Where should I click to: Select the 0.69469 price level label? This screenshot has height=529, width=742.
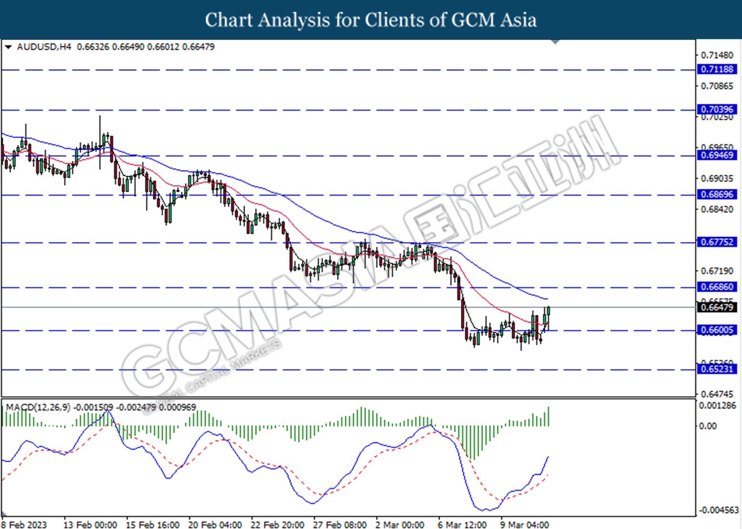click(x=717, y=155)
